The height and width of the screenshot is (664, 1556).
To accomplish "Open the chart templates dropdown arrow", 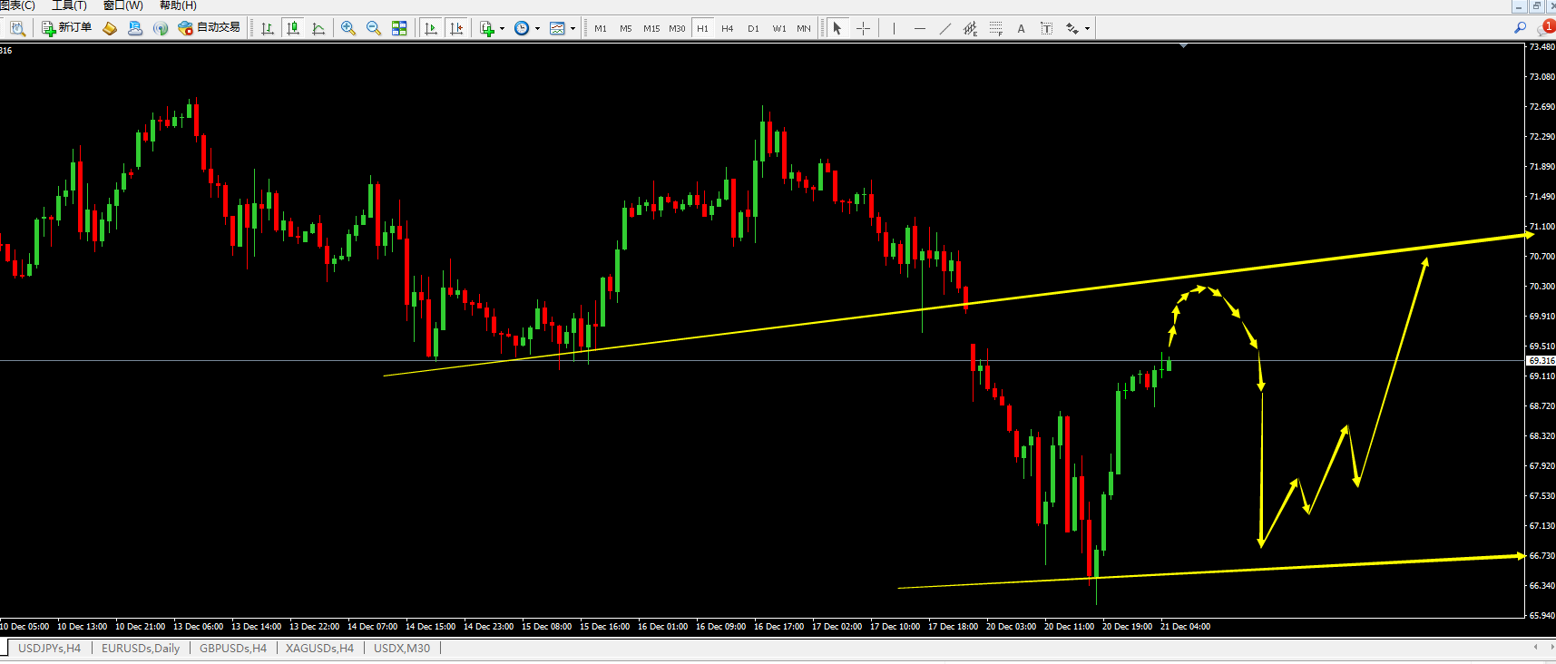I will tap(572, 29).
